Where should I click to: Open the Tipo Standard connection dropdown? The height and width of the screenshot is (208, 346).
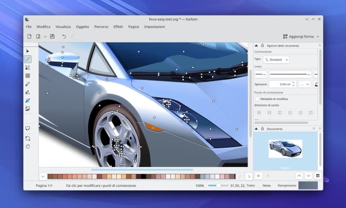pos(276,59)
